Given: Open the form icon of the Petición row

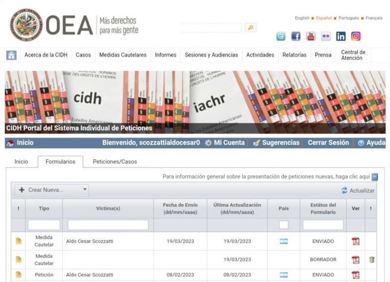Looking at the screenshot, I should [19, 275].
